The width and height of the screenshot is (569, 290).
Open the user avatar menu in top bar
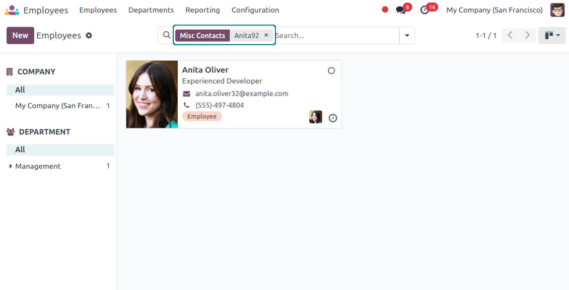point(557,10)
